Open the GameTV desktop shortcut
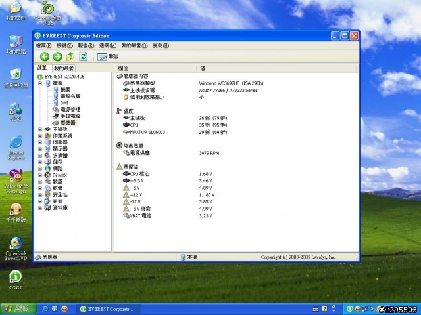The image size is (421, 315). click(48, 13)
